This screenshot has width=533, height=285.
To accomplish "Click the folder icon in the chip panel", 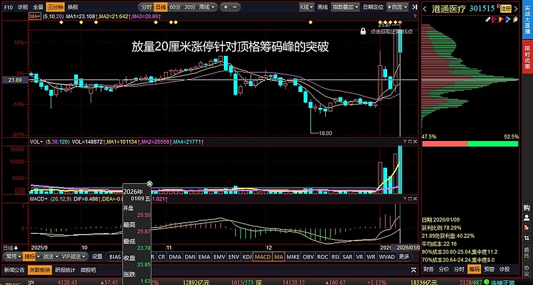I will pyautogui.click(x=514, y=19).
